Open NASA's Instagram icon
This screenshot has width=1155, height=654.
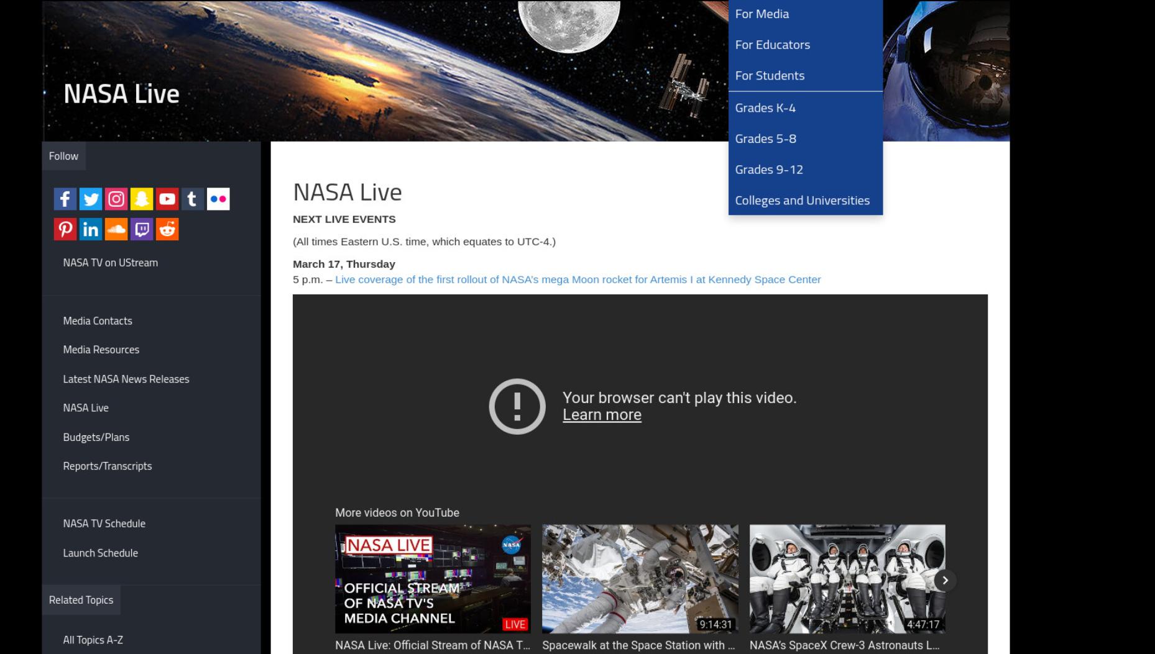(116, 199)
